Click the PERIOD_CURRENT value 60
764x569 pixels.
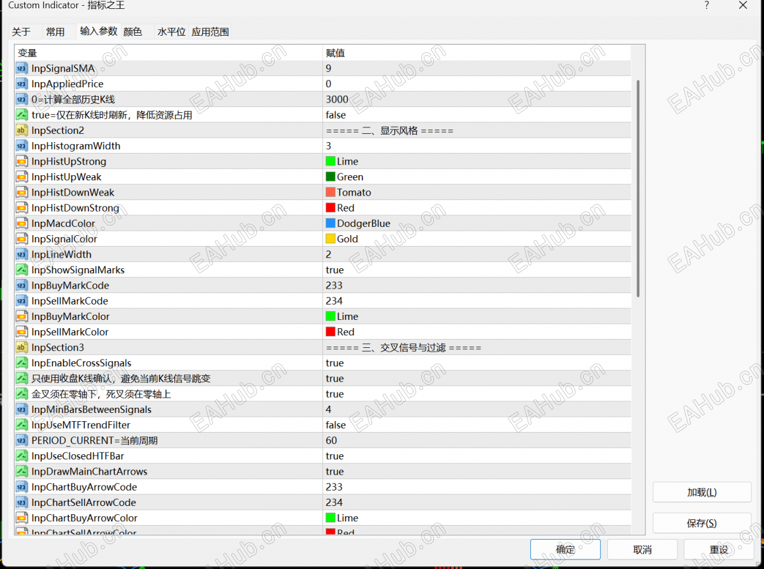(x=331, y=440)
